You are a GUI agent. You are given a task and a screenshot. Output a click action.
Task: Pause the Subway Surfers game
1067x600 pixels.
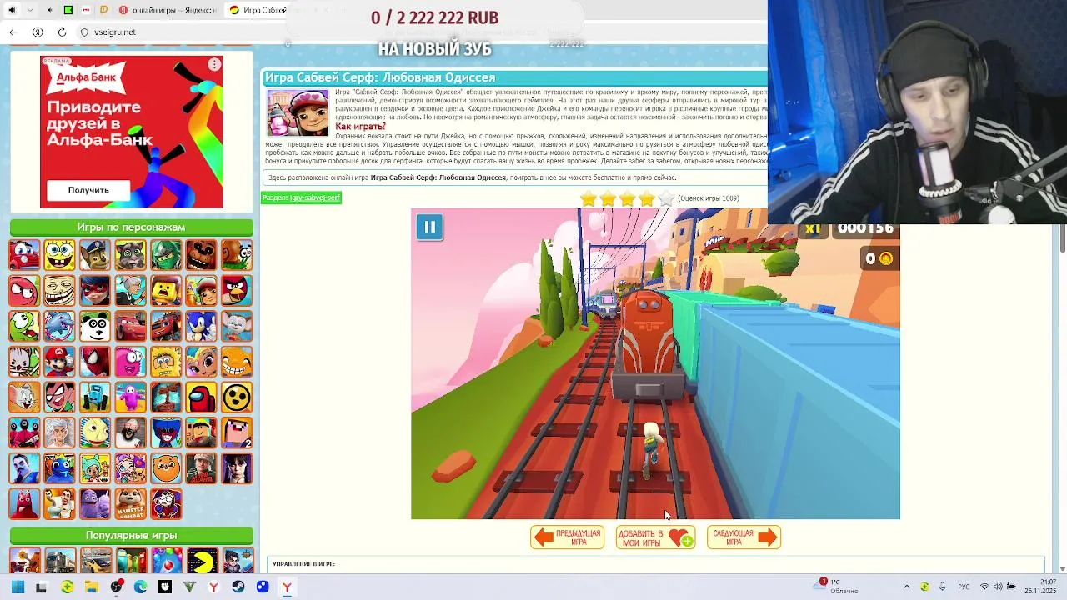pyautogui.click(x=430, y=227)
